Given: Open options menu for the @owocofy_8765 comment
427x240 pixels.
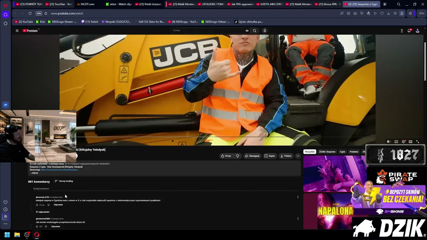Looking at the screenshot, I should click(298, 197).
